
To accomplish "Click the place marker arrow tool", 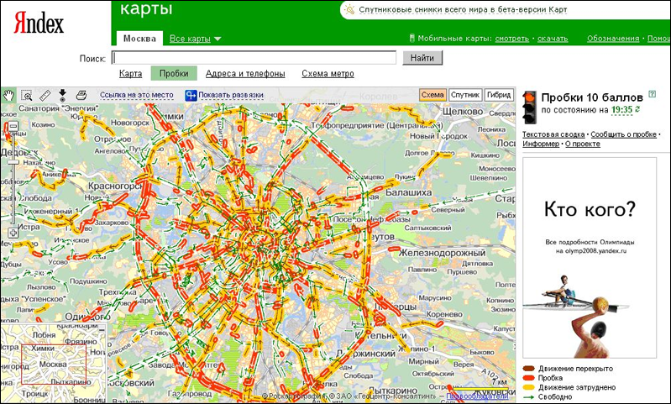I will (x=62, y=95).
